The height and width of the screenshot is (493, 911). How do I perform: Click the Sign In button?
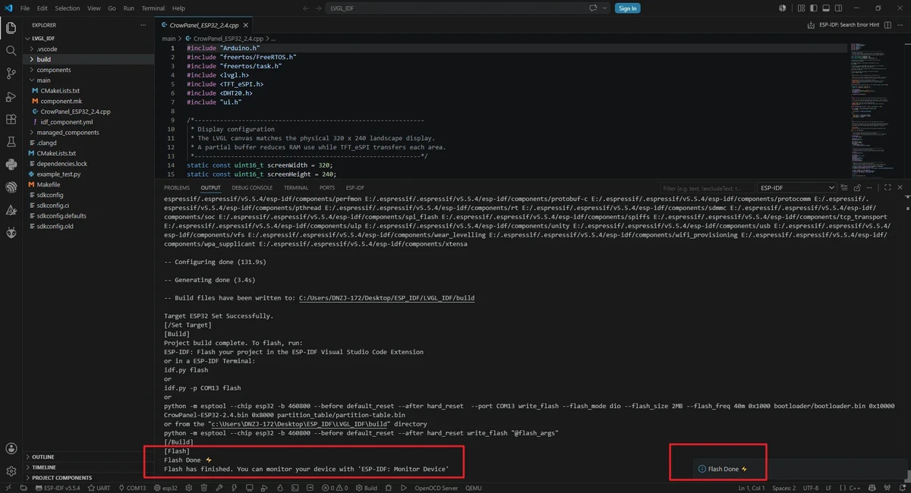[x=627, y=8]
